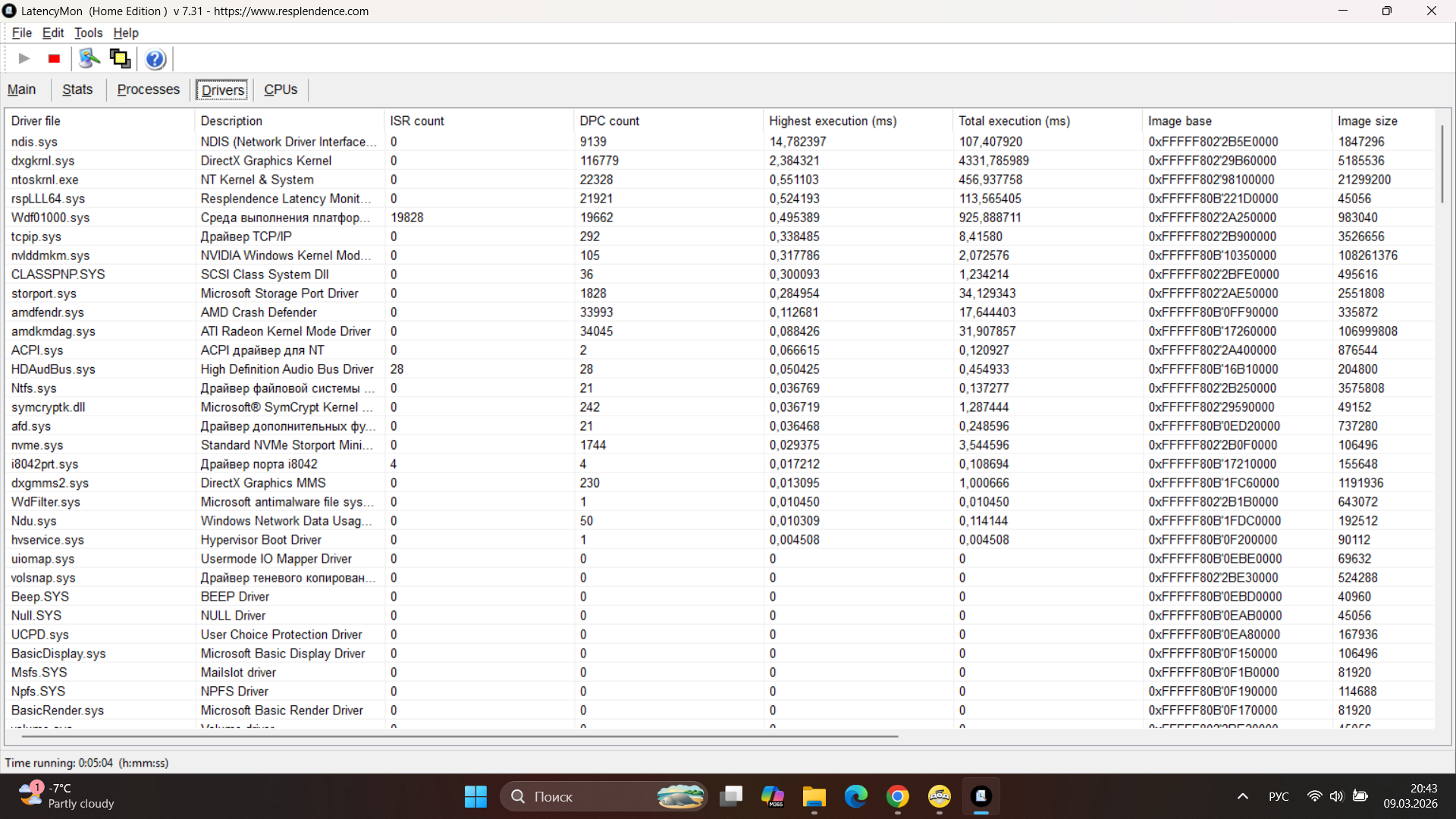Image resolution: width=1456 pixels, height=819 pixels.
Task: Switch the РУС input language indicator
Action: (1279, 796)
